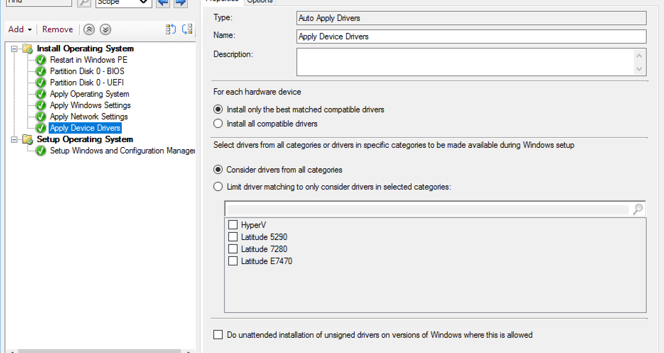Collapse the Install Operating System group

[14, 49]
